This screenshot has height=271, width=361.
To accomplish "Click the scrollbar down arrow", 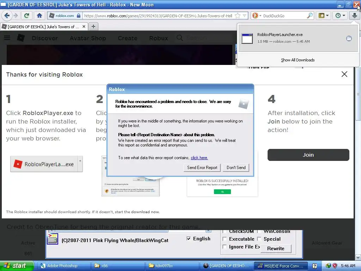I will pyautogui.click(x=358, y=257).
